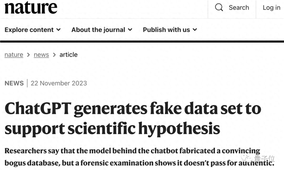Expand the Explore content chevron arrow

coord(58,29)
